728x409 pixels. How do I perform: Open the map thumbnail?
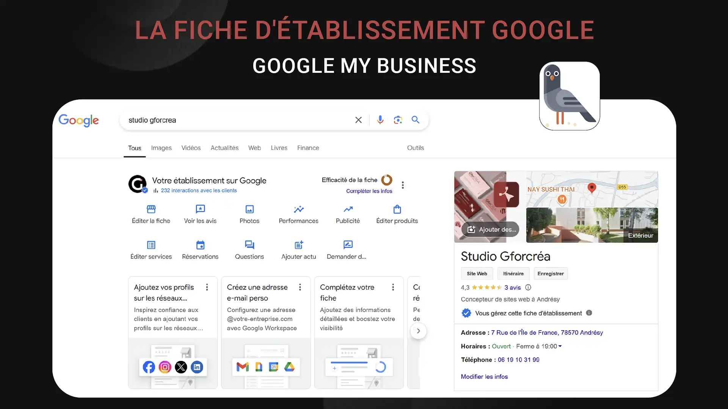(x=592, y=189)
